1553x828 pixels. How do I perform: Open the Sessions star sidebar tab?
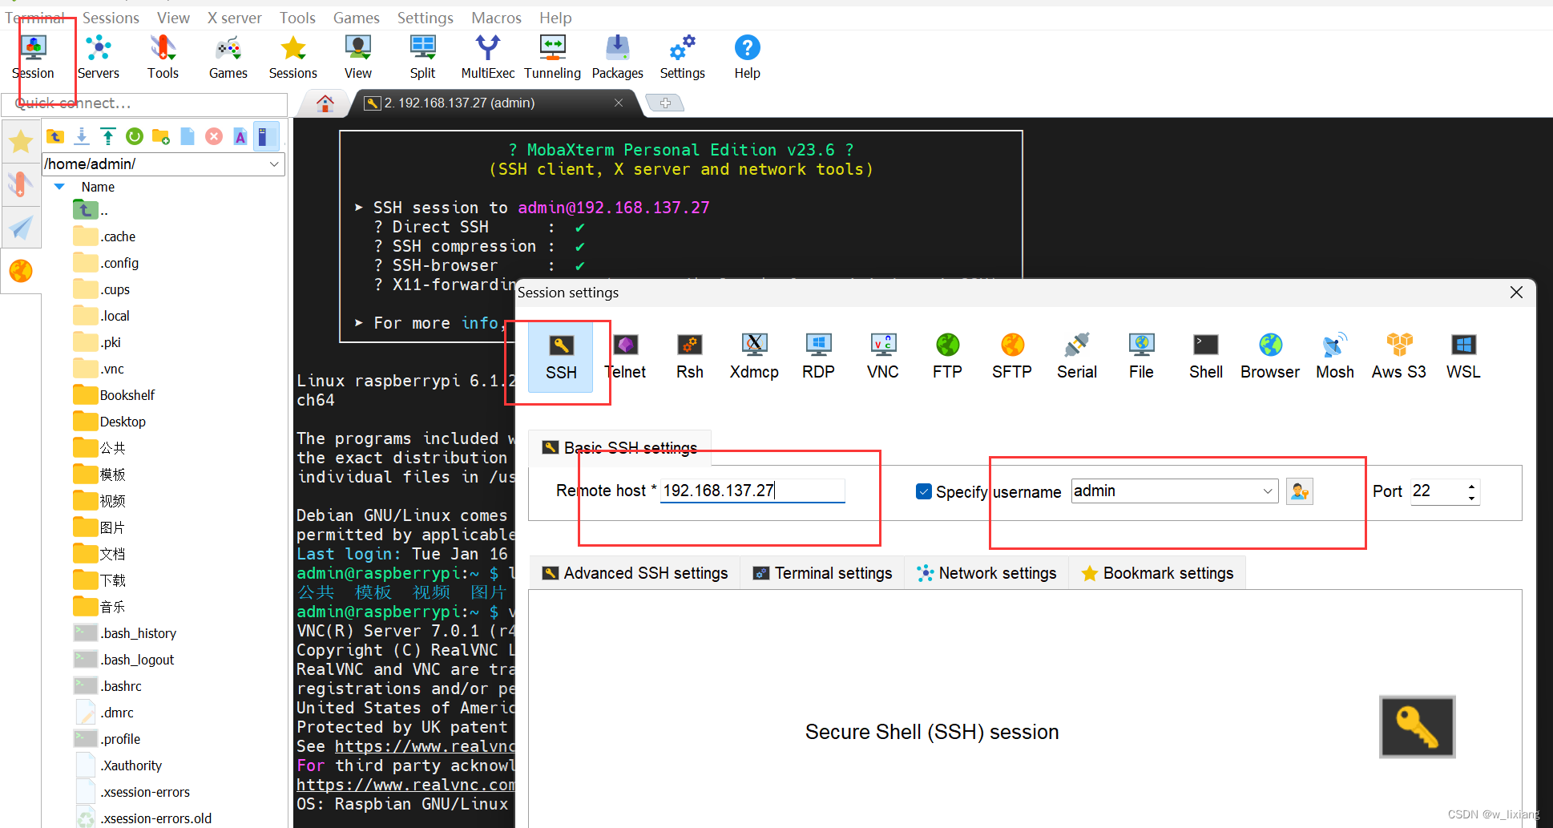point(21,142)
